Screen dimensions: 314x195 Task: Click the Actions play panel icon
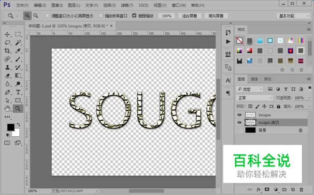tap(228, 41)
